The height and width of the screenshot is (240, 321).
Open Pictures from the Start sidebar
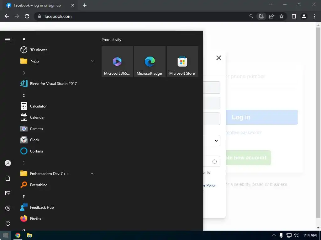[8, 193]
